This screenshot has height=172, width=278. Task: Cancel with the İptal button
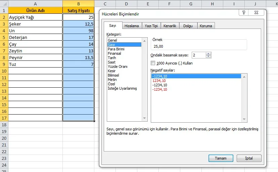[249, 158]
